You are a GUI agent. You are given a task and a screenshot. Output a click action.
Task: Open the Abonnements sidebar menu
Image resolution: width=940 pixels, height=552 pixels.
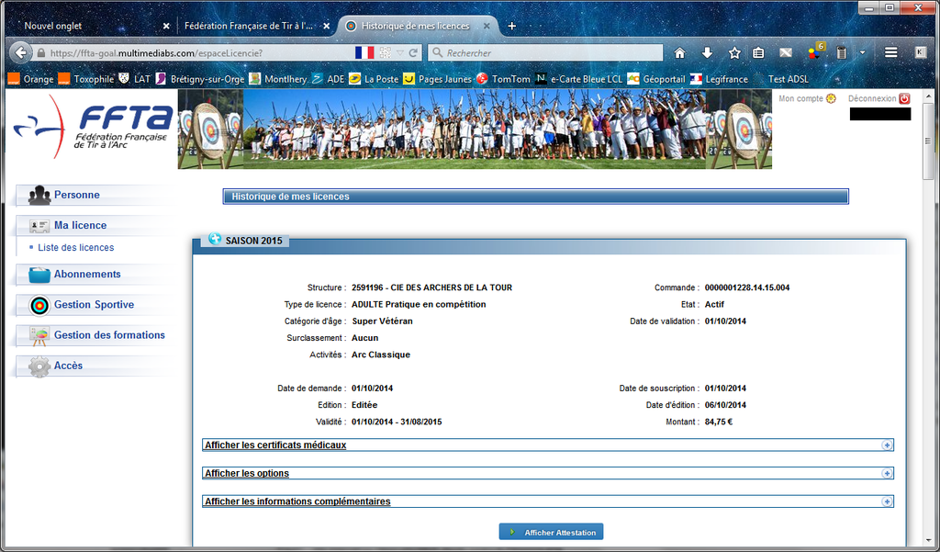coord(87,275)
